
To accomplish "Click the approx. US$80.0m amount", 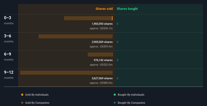I will pos(101,83).
